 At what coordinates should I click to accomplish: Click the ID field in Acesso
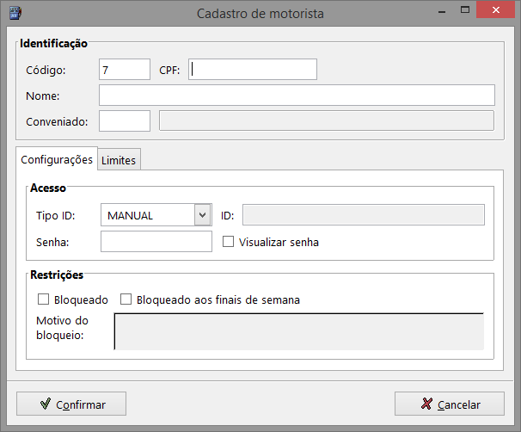pyautogui.click(x=364, y=215)
